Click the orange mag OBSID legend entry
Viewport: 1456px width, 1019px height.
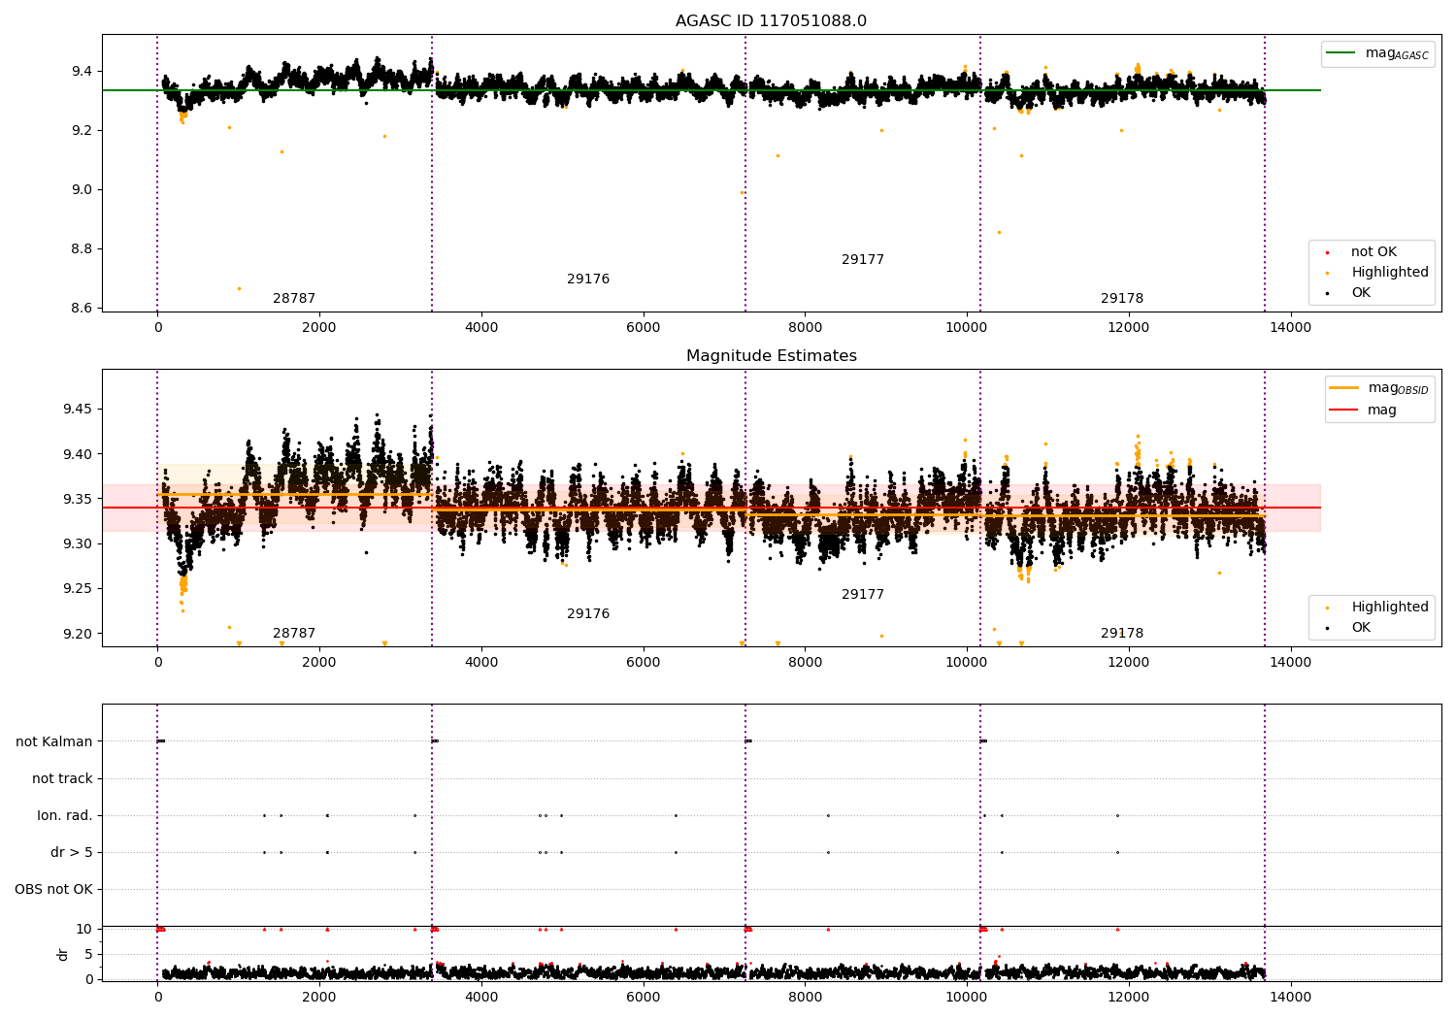coord(1379,388)
